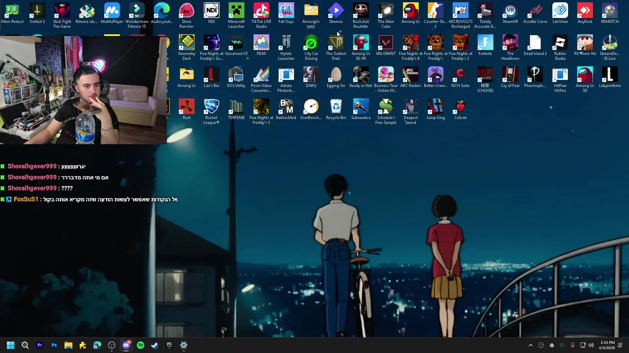
Task: Open Ready or Not
Action: coord(361,77)
